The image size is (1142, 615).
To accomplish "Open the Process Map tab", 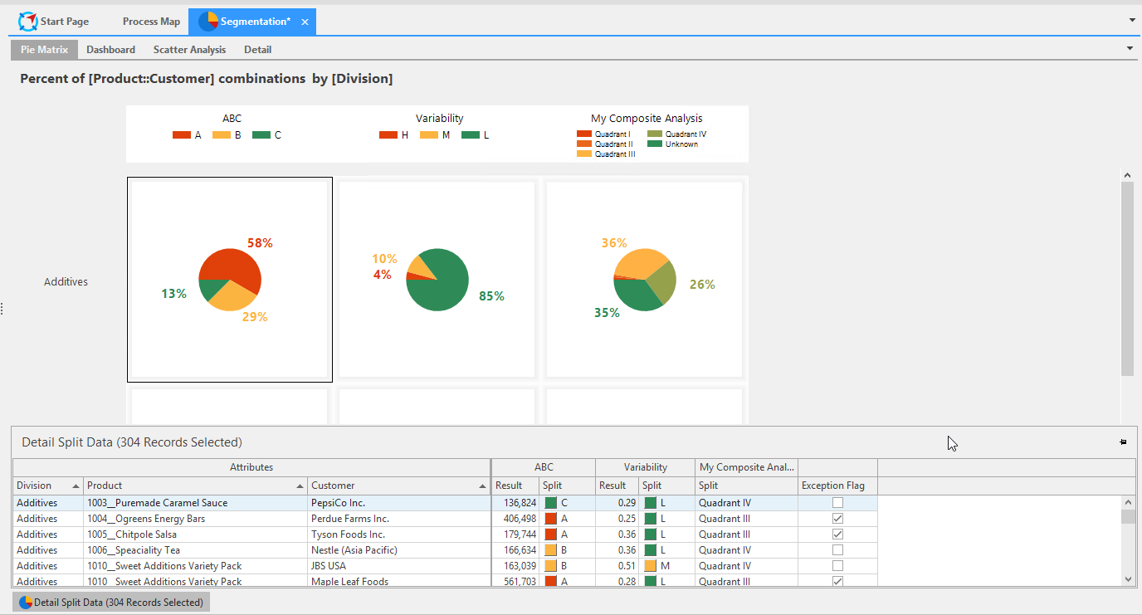I will coord(151,22).
